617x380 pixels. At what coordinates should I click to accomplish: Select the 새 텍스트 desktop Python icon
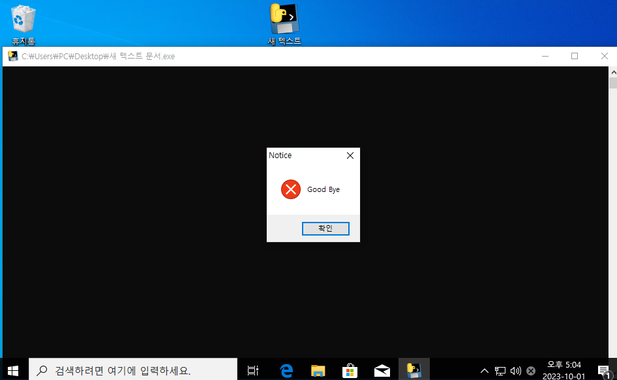[284, 23]
